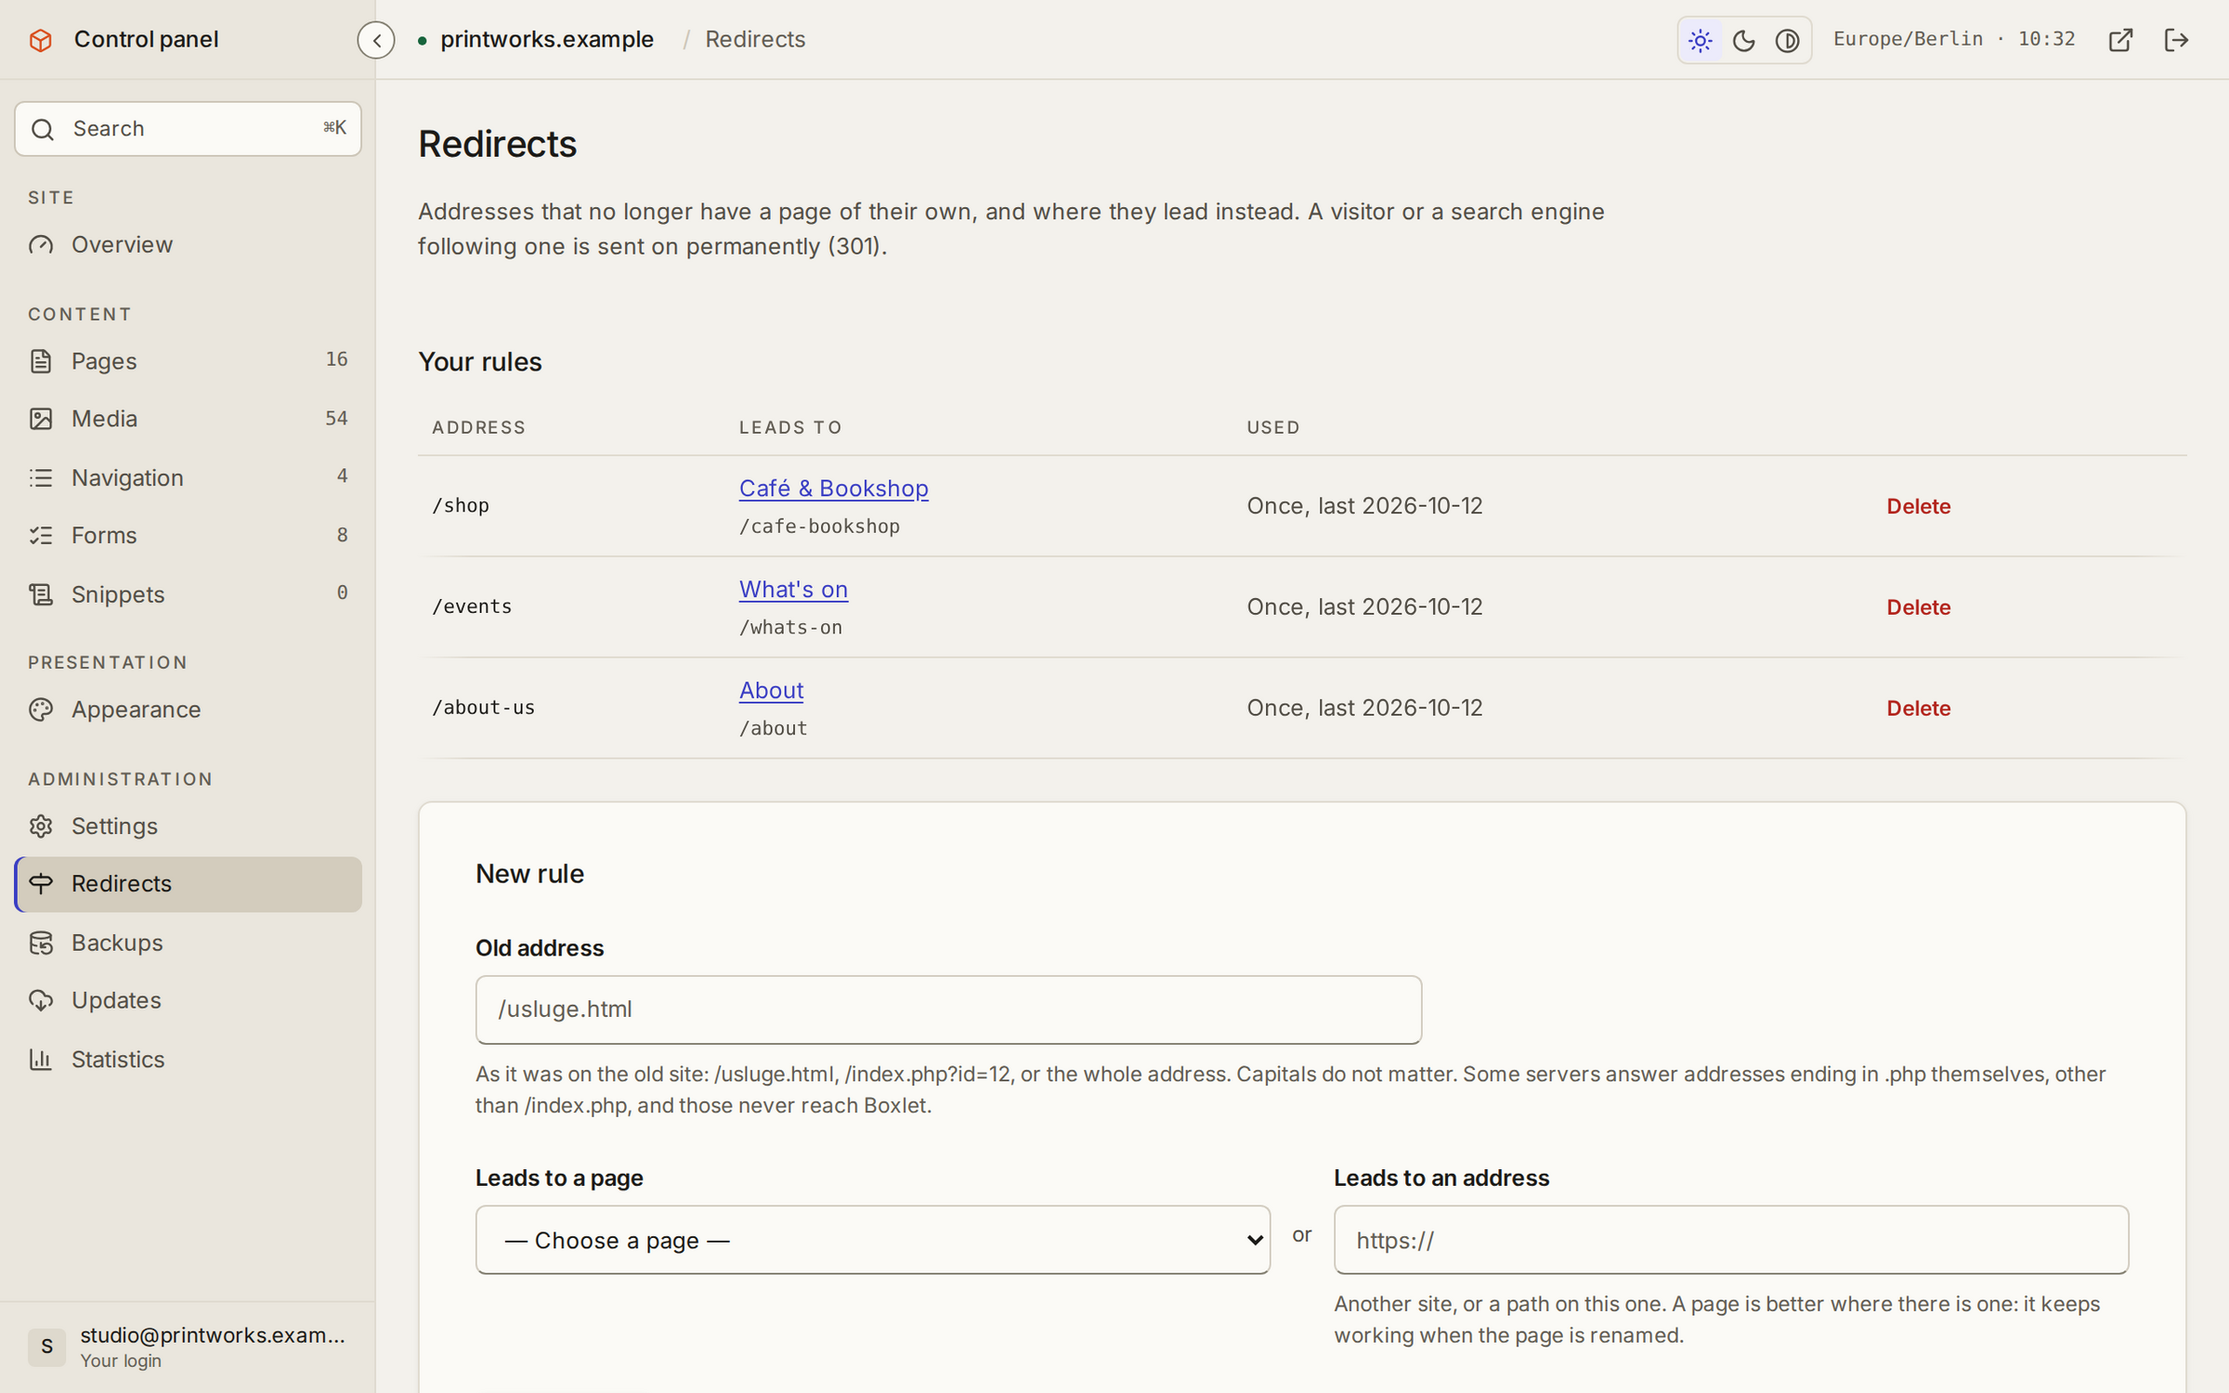Click the printworks.example breadcrumb
2229x1393 pixels.
[547, 40]
